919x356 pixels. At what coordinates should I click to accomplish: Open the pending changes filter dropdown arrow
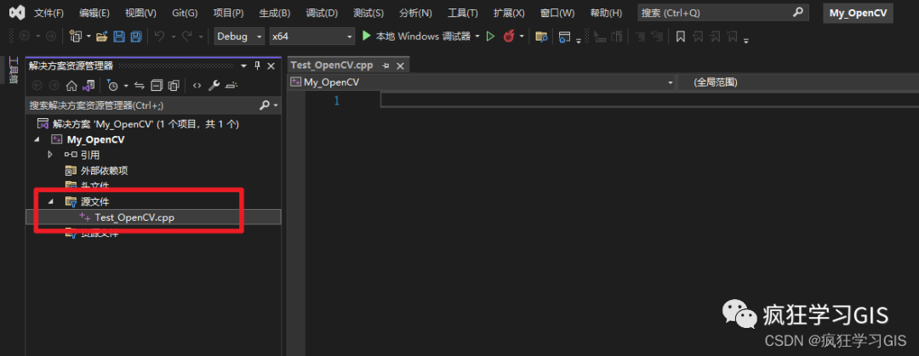pos(126,87)
